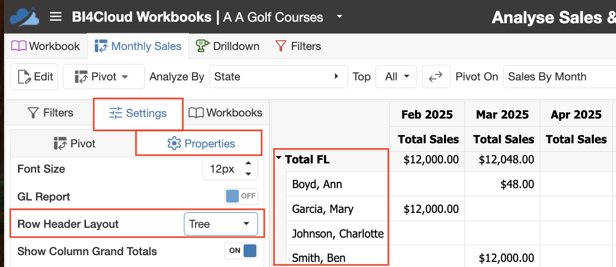Toggle Show Column Grand Totals switch
Screen dimensions: 616x267
[241, 251]
